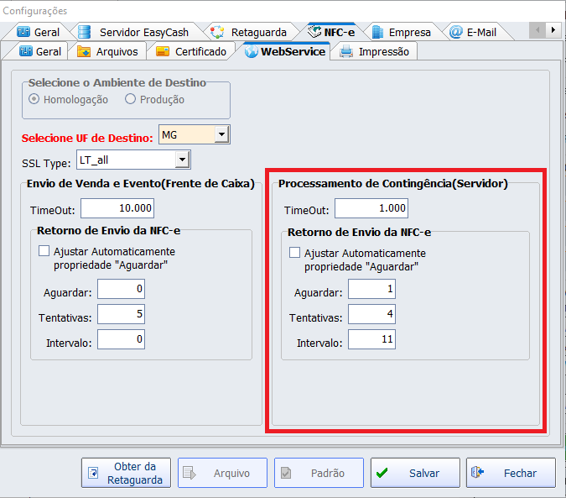This screenshot has height=498, width=566.
Task: Click the Contingência TimeOut input field
Action: pos(371,208)
